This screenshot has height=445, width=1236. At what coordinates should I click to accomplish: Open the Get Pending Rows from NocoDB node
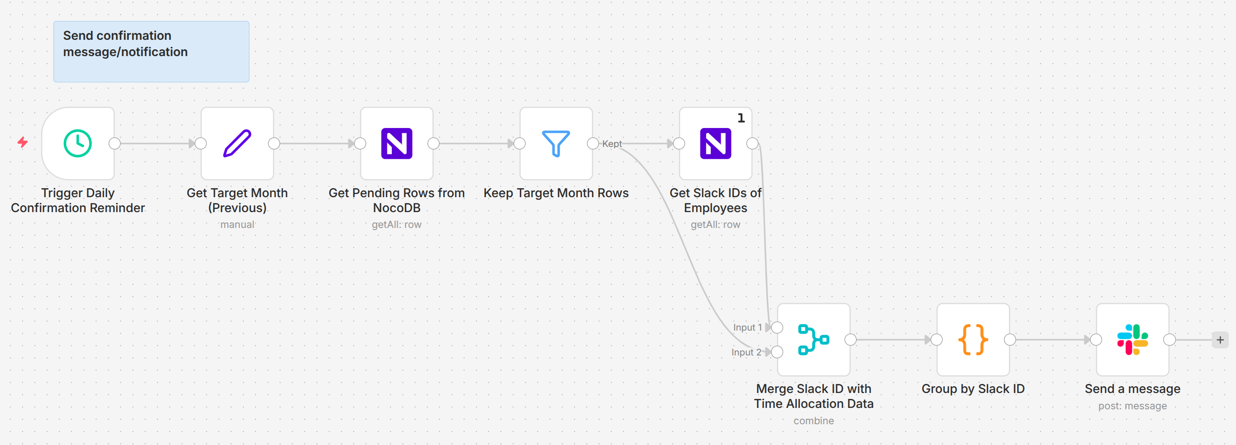396,143
